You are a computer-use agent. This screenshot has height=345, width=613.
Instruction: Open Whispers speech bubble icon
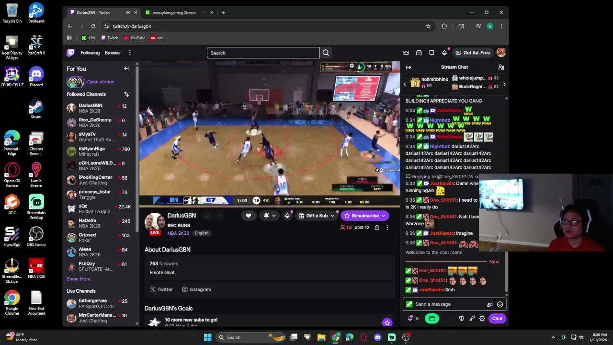[x=431, y=53]
